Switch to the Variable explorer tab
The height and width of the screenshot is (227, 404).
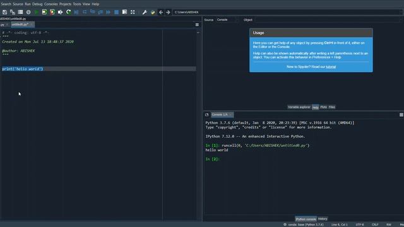pos(299,107)
